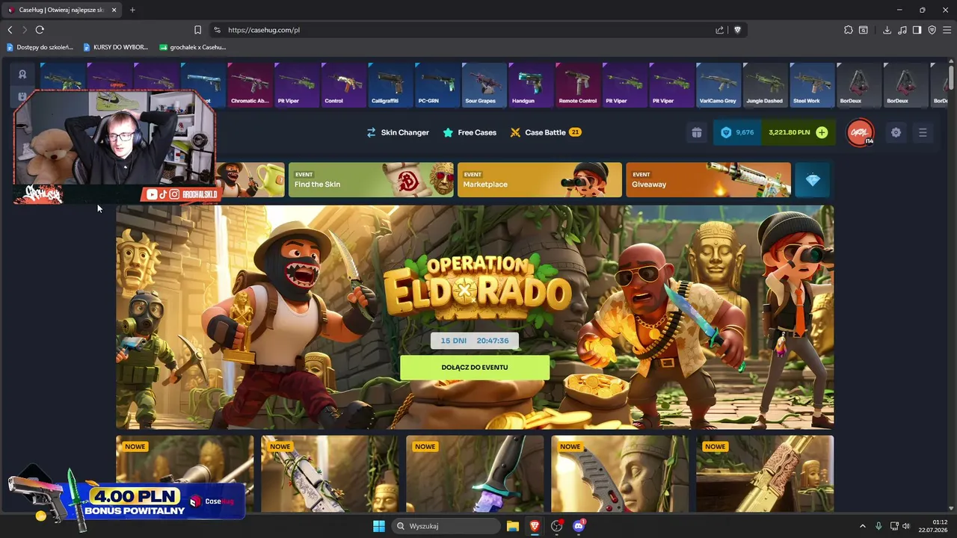
Task: Open Discord from the taskbar
Action: point(578,526)
